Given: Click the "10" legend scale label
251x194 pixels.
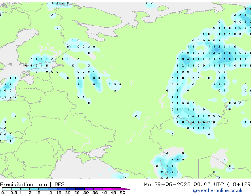Looking at the screenshot, I should tap(49, 192).
